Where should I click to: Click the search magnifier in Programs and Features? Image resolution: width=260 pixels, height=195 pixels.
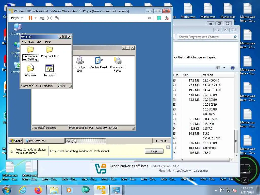click(235, 37)
